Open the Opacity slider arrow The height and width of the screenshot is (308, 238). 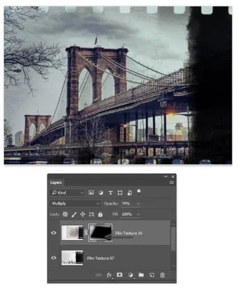138,203
